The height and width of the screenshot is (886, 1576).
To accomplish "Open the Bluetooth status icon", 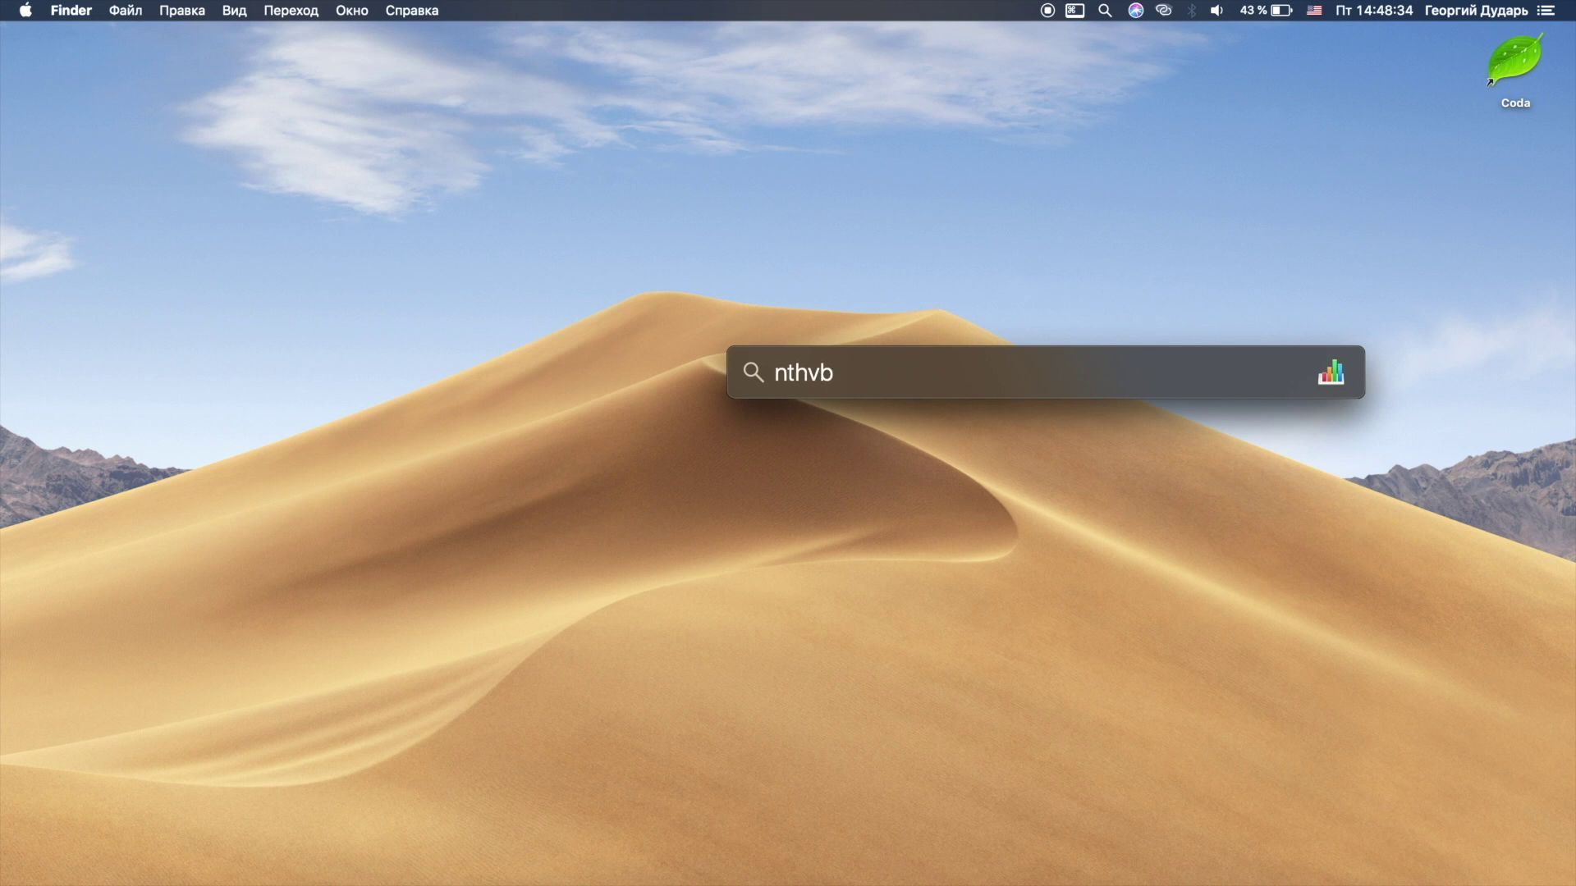I will (1192, 11).
